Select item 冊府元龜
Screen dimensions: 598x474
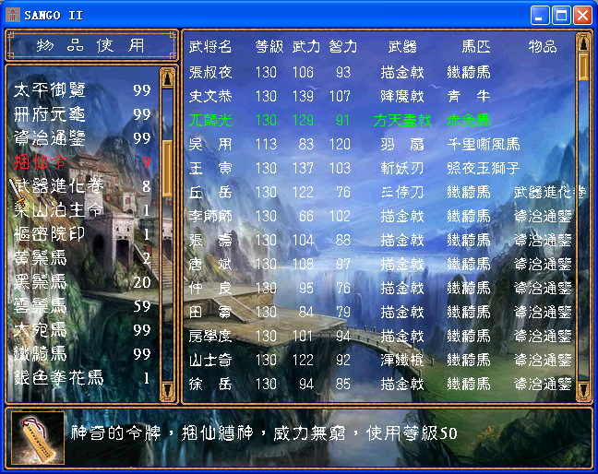[x=82, y=114]
